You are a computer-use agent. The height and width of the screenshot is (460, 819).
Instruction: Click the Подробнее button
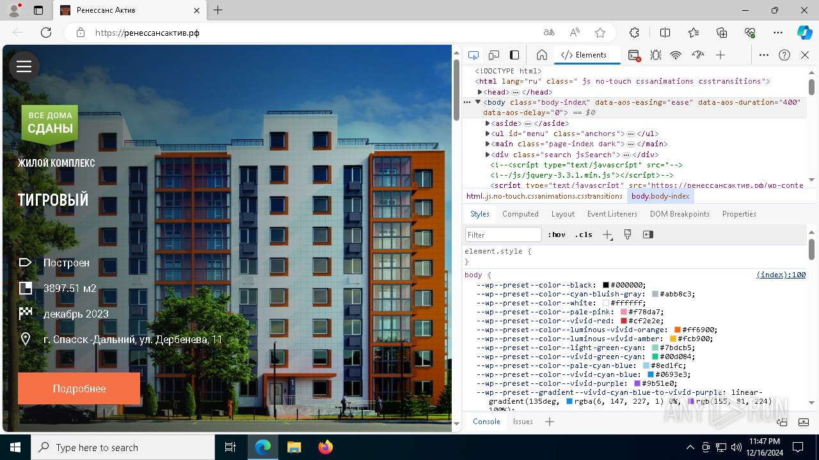point(79,388)
